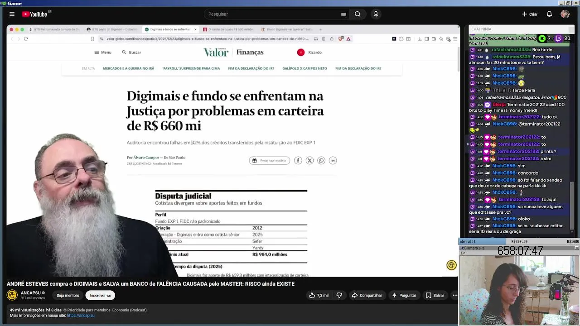Click chat message 'concordo' by NickCB98
The height and width of the screenshot is (326, 580).
(x=528, y=173)
